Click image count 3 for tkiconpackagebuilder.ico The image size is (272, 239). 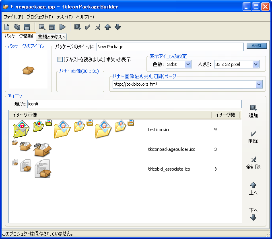215,149
